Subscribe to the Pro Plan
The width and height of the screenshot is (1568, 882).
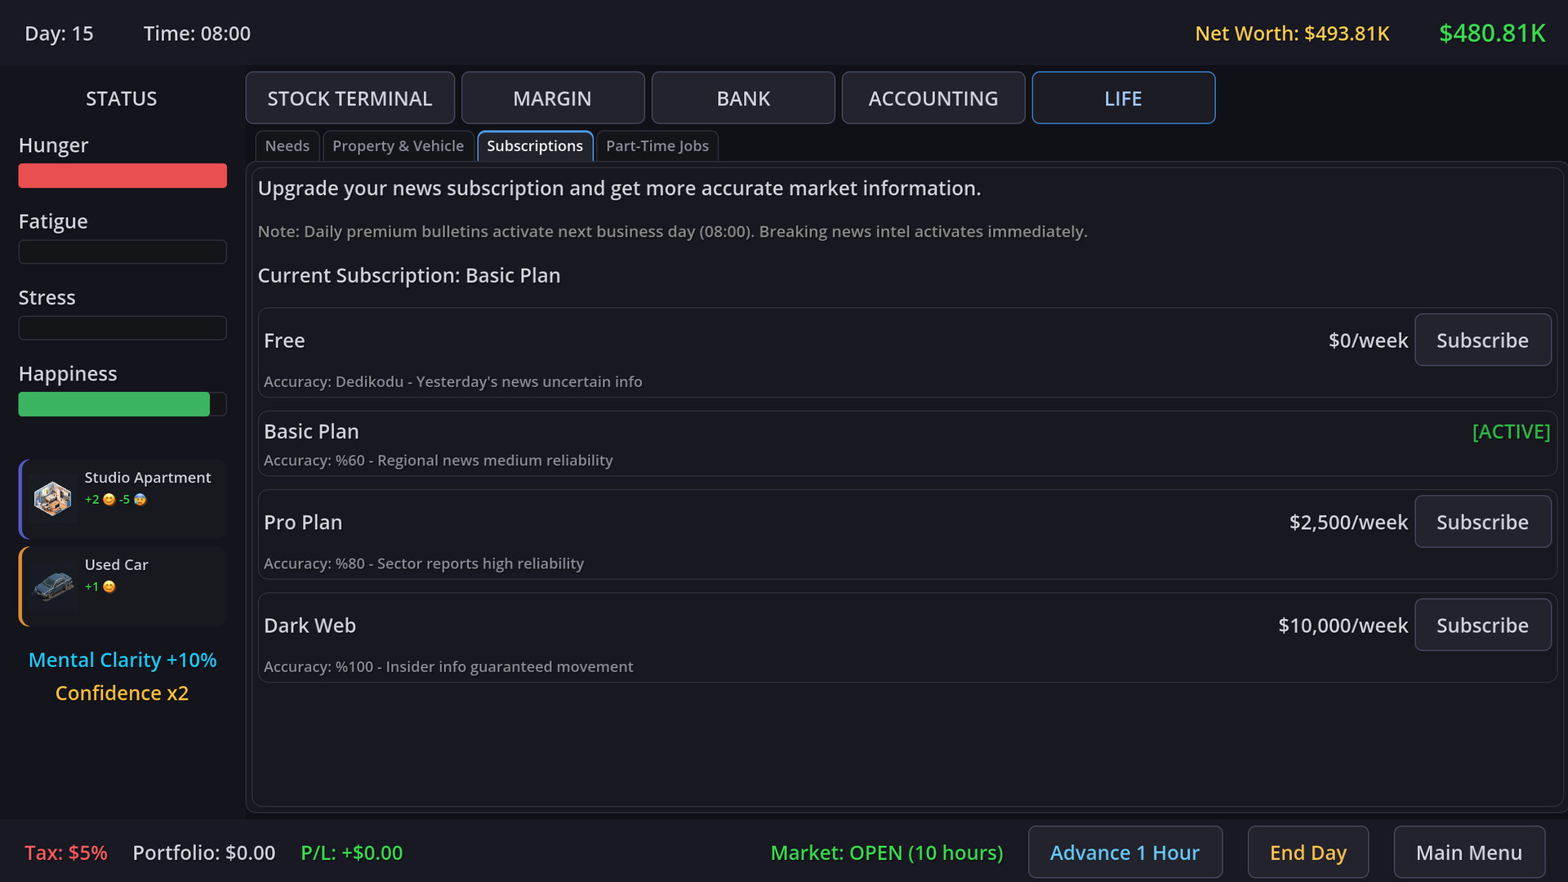[1481, 522]
